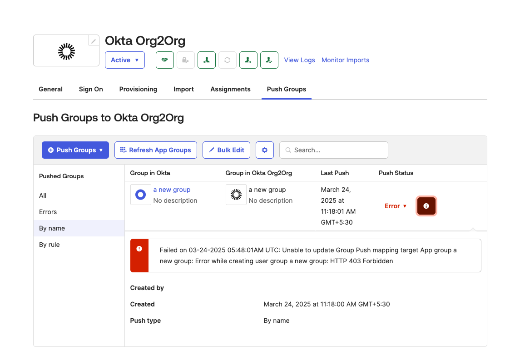Click the user with checkmark icon

pos(269,60)
